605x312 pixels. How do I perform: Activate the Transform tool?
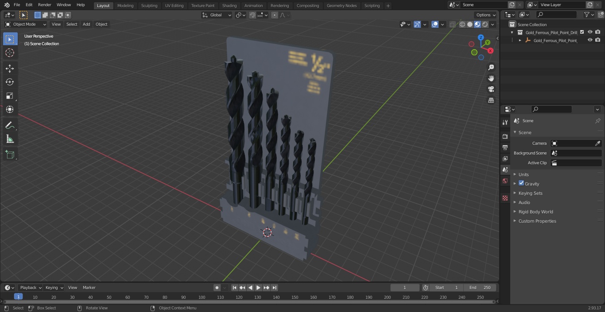click(10, 109)
